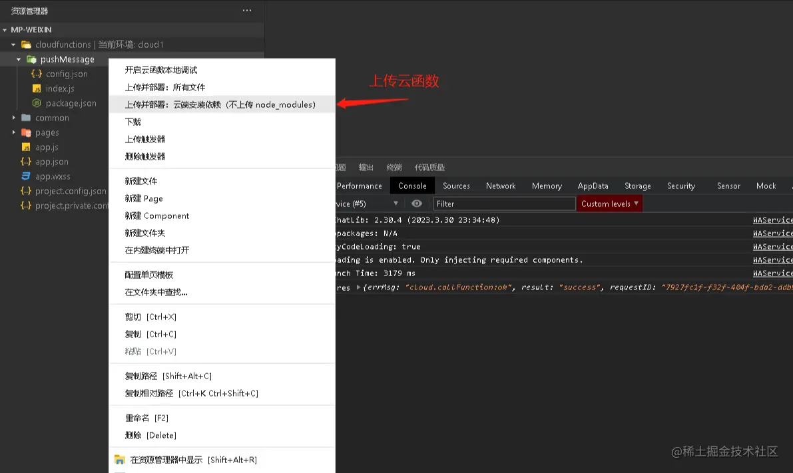
Task: Open the 输出 panel tab
Action: pos(366,167)
